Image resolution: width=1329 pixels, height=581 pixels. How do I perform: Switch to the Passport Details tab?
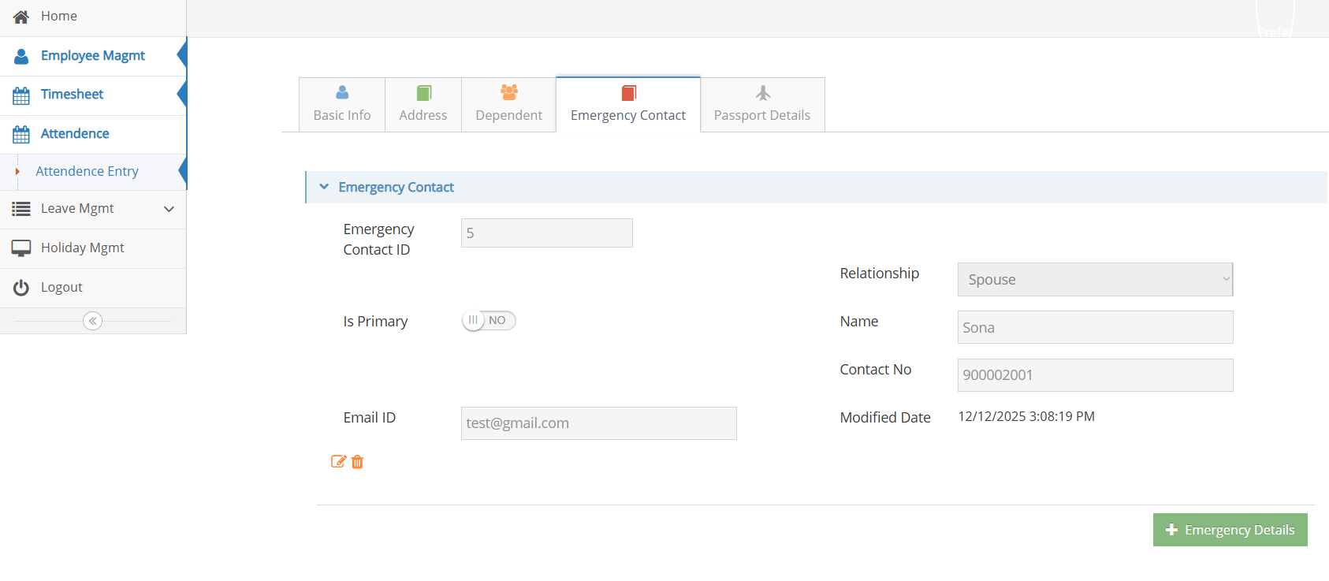[761, 105]
